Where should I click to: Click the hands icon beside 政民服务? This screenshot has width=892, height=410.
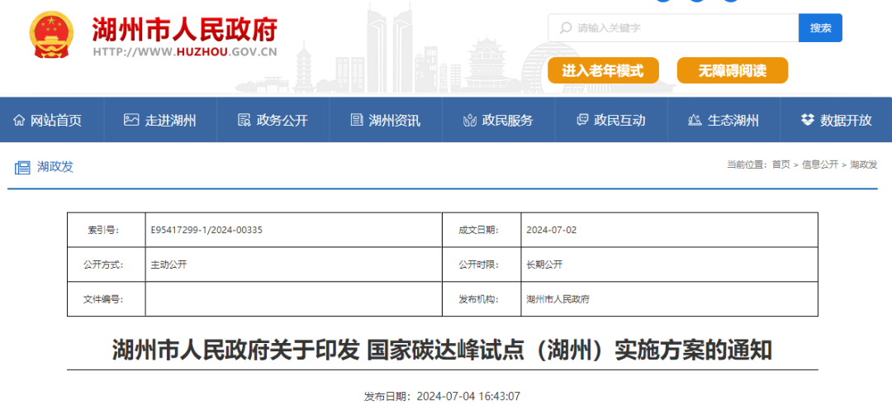coord(469,120)
